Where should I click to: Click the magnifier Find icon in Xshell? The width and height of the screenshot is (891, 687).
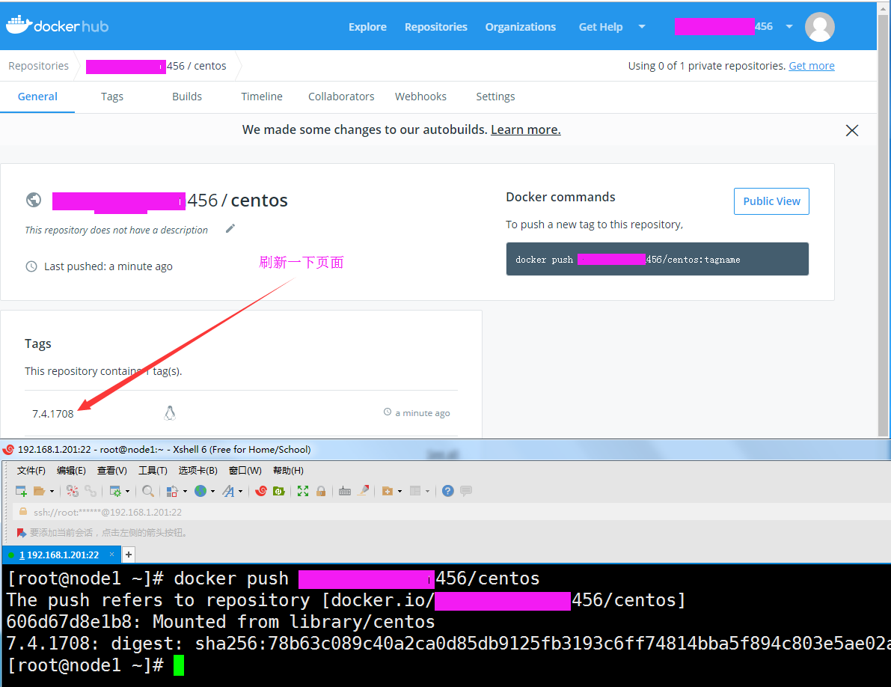(x=147, y=491)
